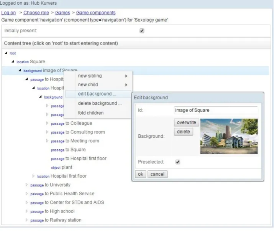Open the Game components breadcrumb link

(96, 13)
